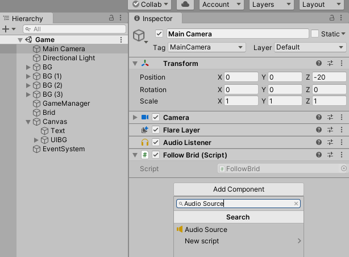Click the Add Component button
The height and width of the screenshot is (257, 349).
[x=239, y=189]
